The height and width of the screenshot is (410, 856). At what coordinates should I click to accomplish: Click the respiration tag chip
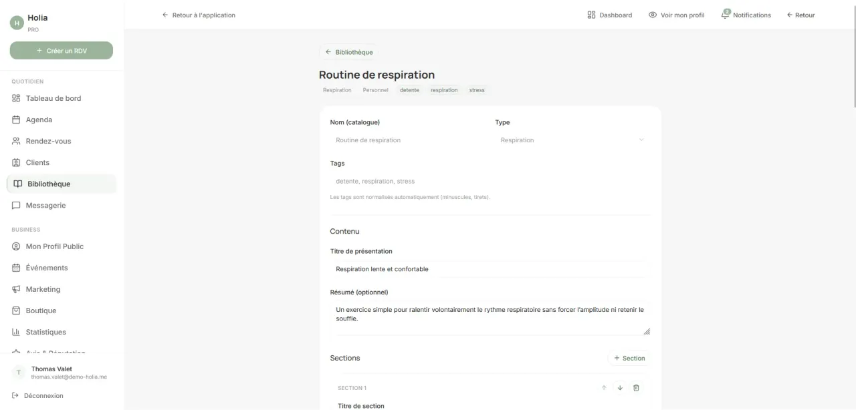click(444, 90)
